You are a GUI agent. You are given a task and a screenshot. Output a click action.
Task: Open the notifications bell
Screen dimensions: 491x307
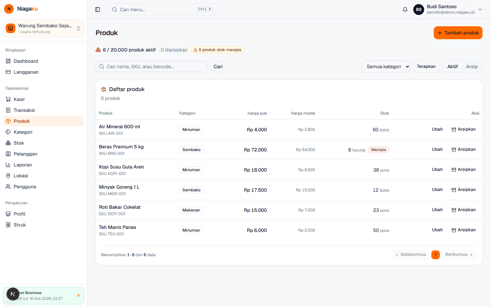405,10
